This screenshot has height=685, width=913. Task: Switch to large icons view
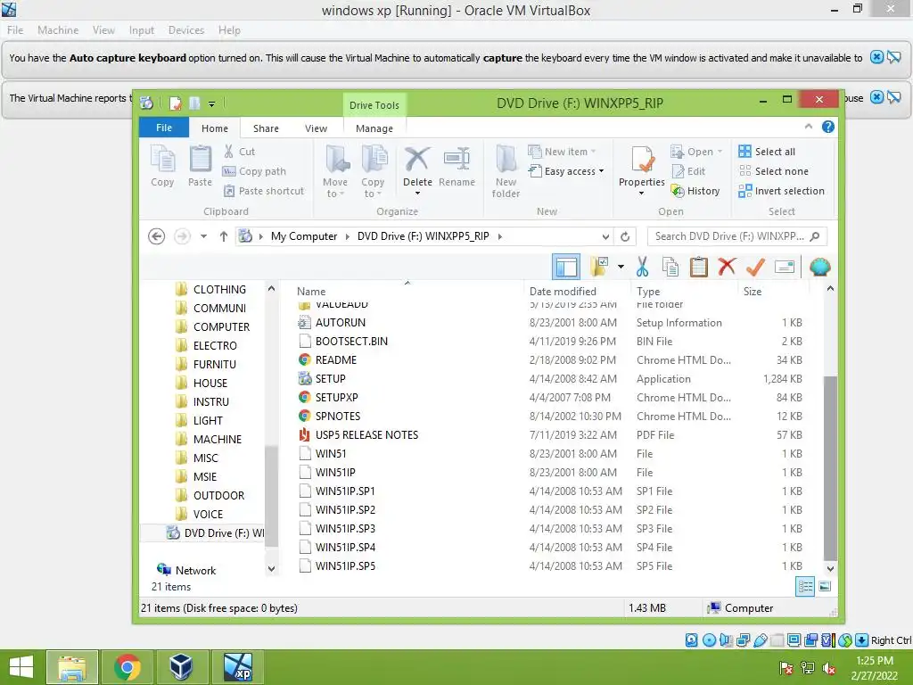point(825,587)
